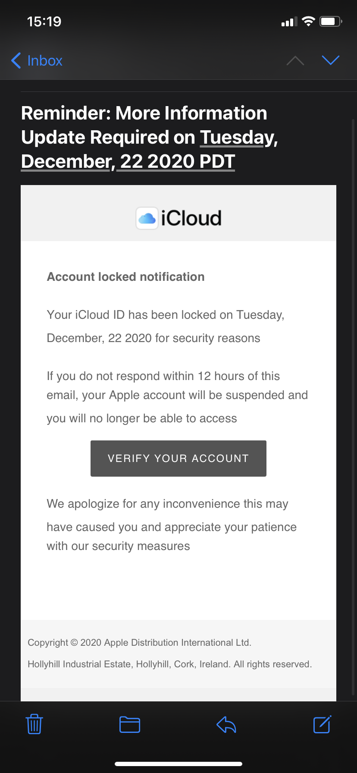Viewport: 357px width, 773px height.
Task: Tap the back chevron to Inbox
Action: point(16,61)
